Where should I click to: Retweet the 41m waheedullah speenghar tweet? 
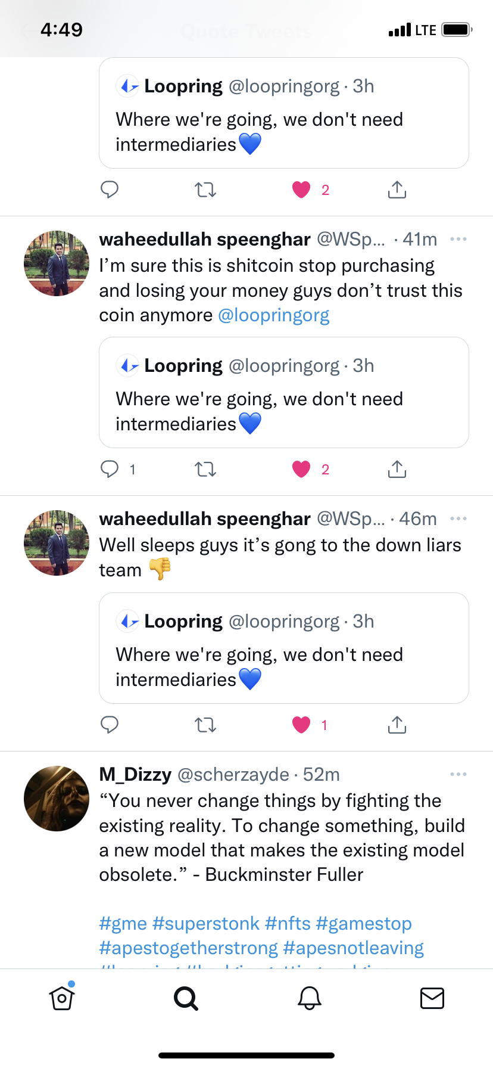pos(205,470)
